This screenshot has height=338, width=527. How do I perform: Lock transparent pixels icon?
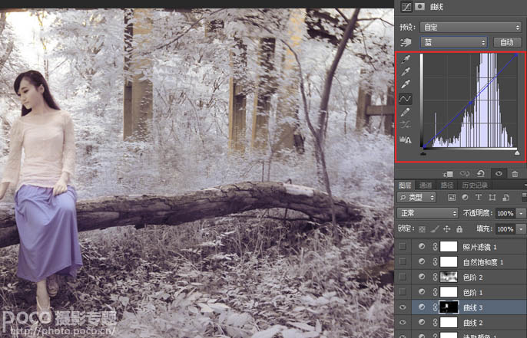click(x=423, y=229)
